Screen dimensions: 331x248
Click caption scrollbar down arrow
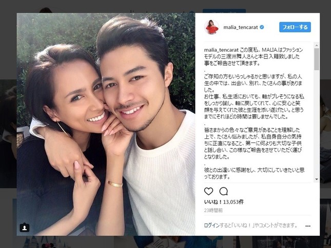point(317,179)
